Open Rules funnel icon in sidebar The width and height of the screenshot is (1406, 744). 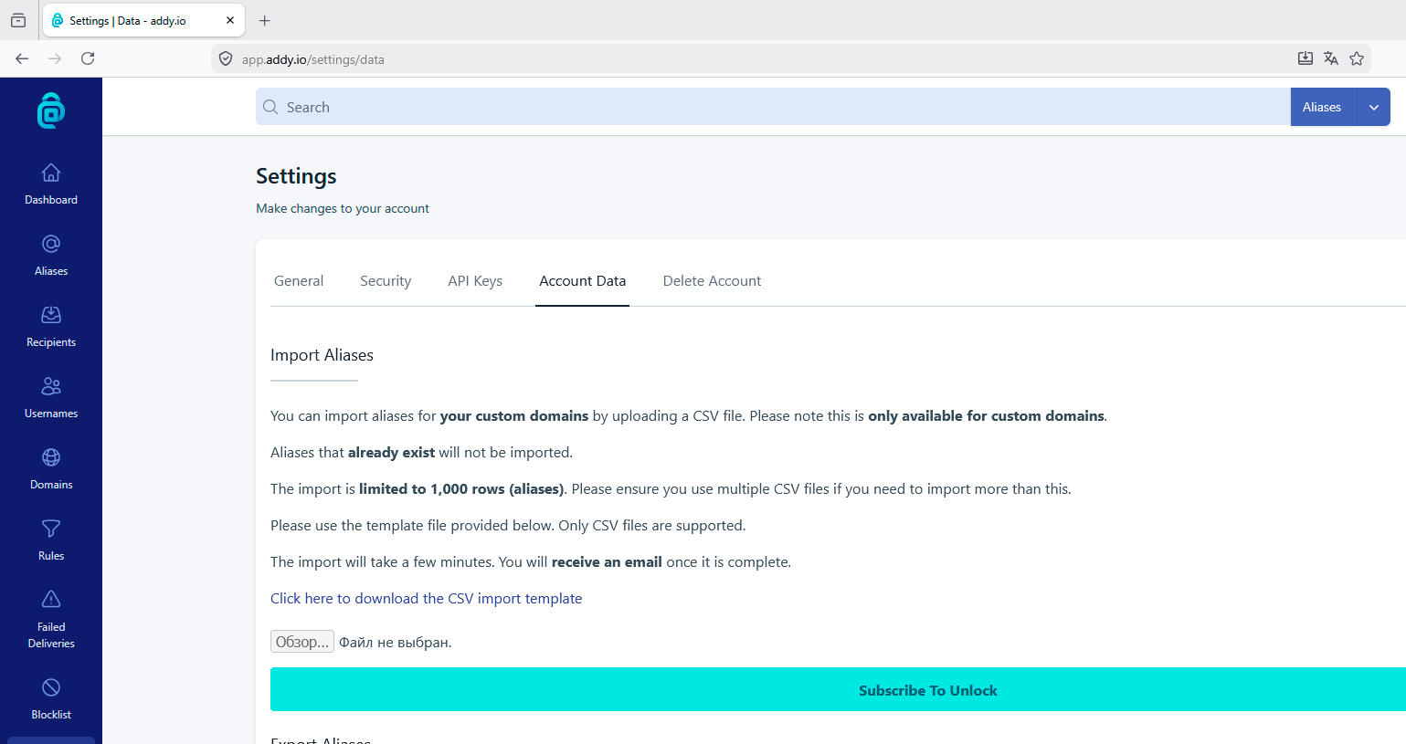(51, 528)
